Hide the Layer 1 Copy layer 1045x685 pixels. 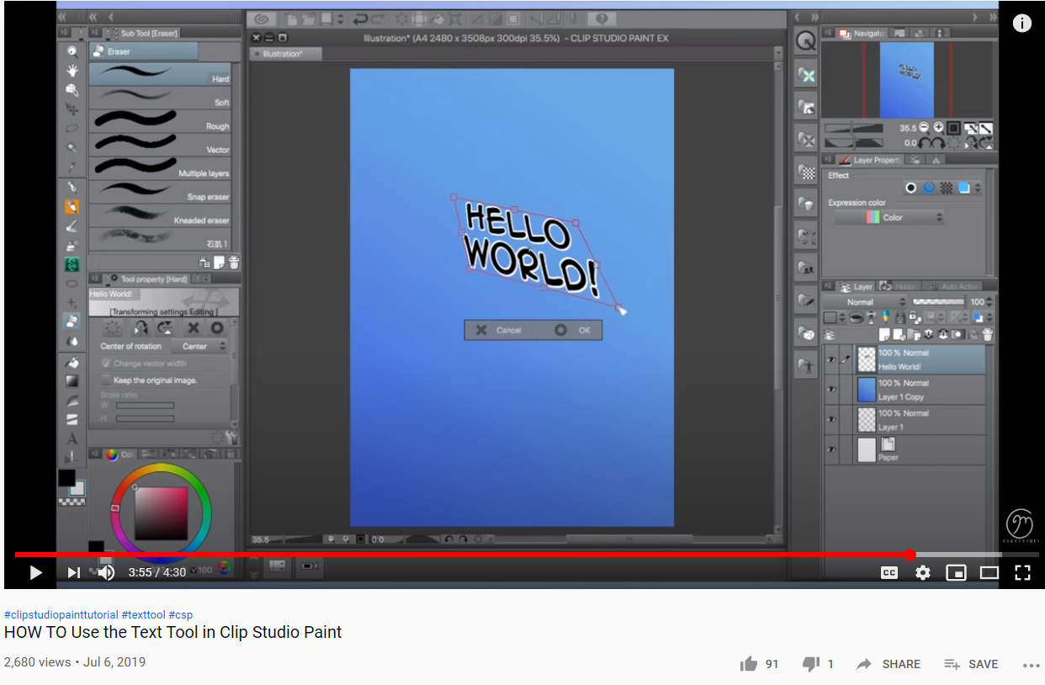pyautogui.click(x=831, y=390)
